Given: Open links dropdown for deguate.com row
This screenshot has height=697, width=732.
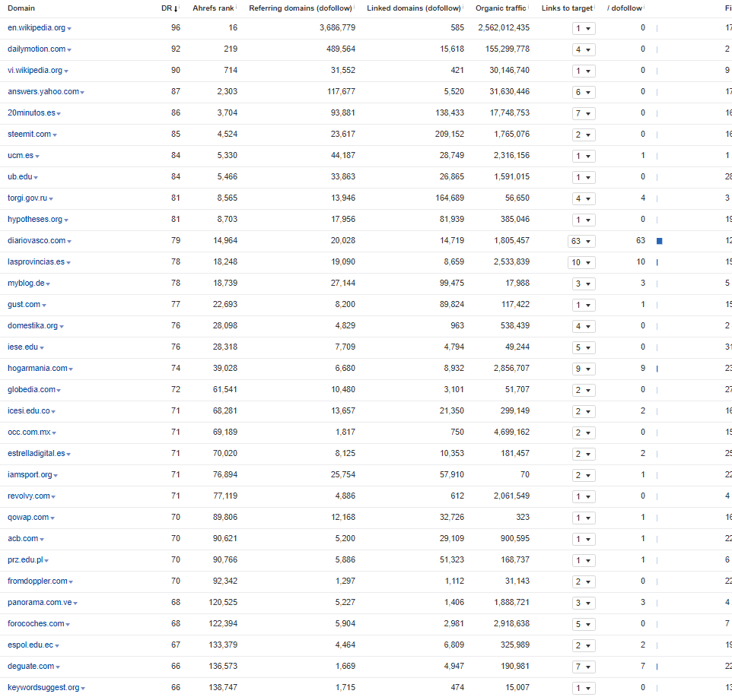Looking at the screenshot, I should [584, 667].
